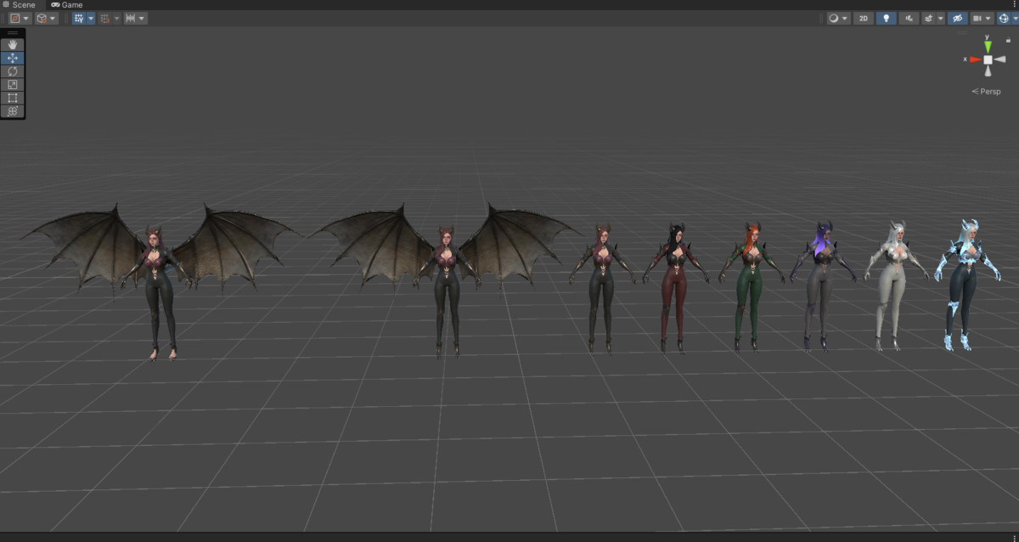This screenshot has height=542, width=1019.
Task: Select the Rotate tool
Action: click(x=13, y=71)
